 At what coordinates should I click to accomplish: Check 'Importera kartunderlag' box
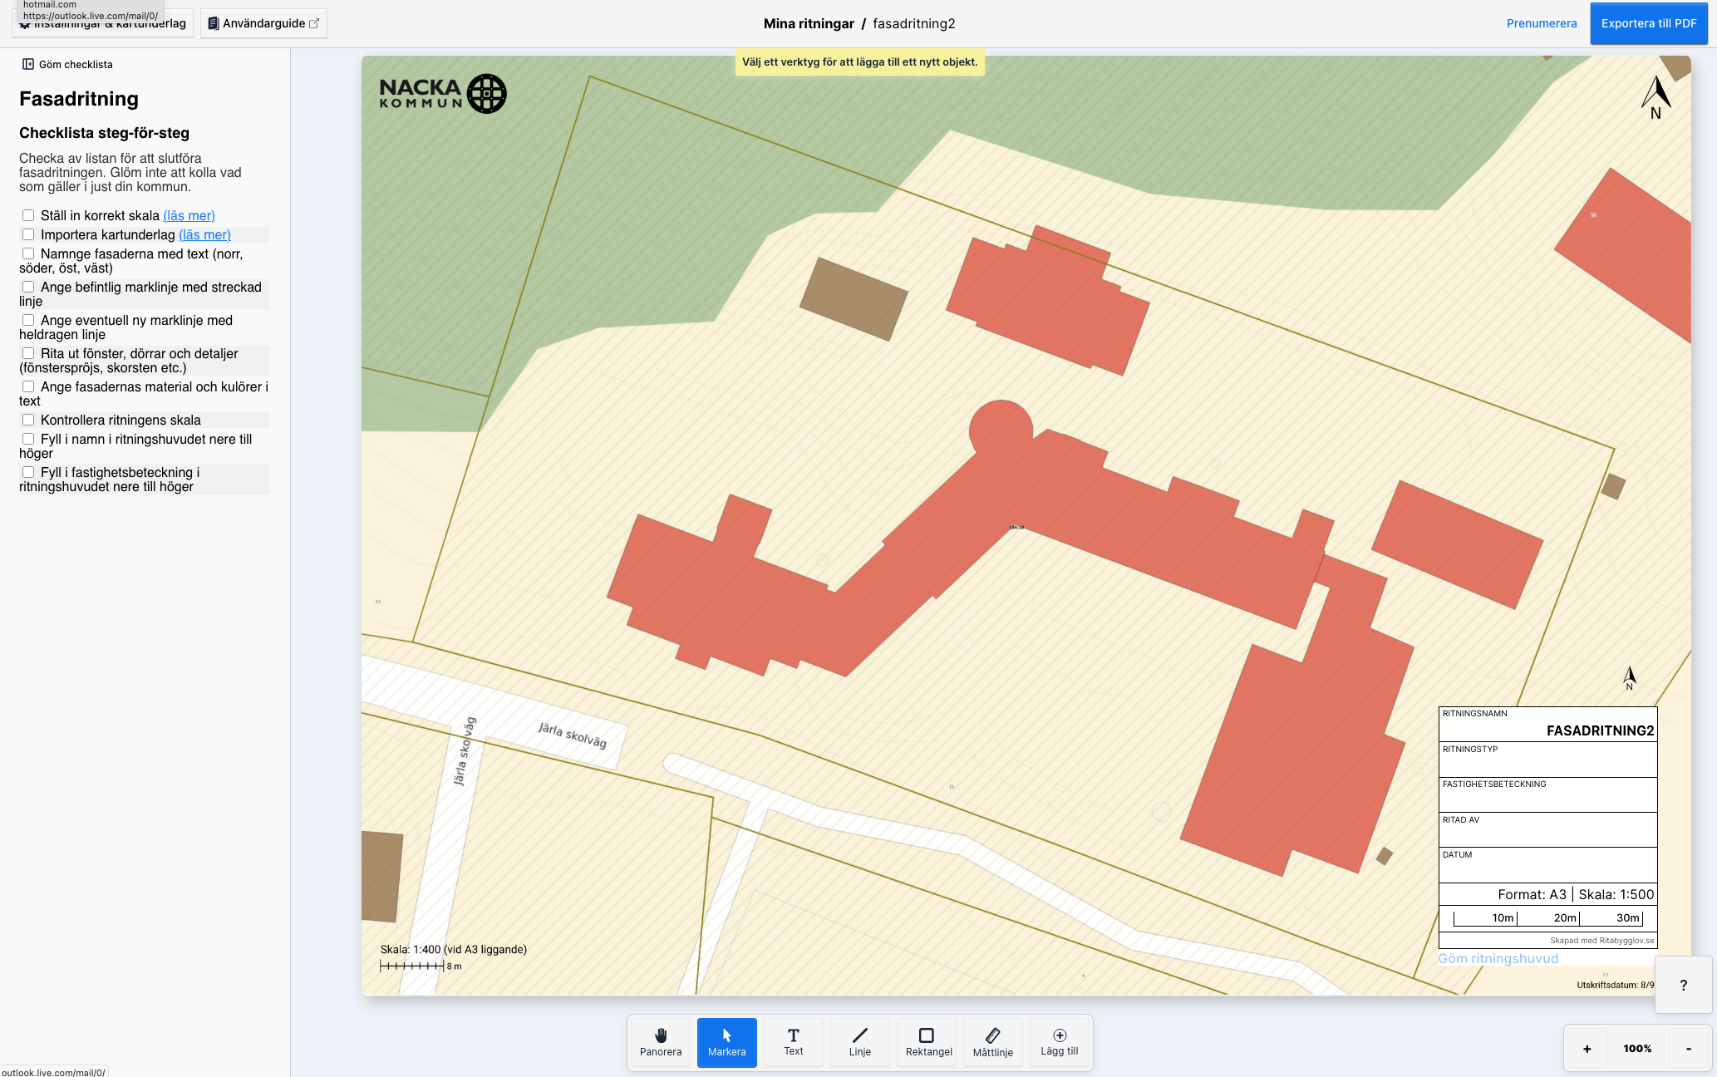point(28,234)
